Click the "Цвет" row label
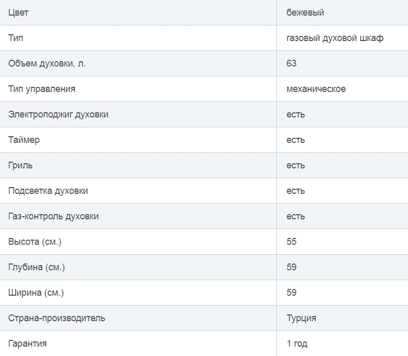 18,12
